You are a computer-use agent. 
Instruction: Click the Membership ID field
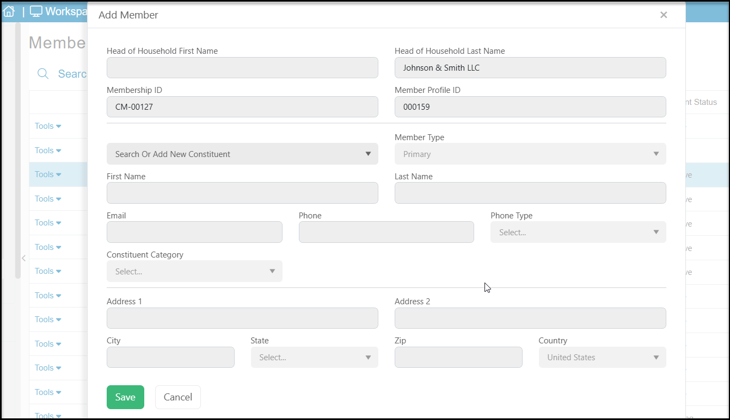point(242,107)
